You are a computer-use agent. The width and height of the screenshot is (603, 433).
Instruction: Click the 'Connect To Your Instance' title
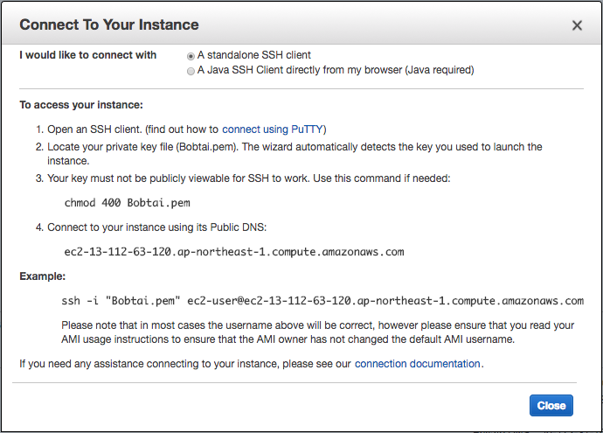tap(109, 24)
